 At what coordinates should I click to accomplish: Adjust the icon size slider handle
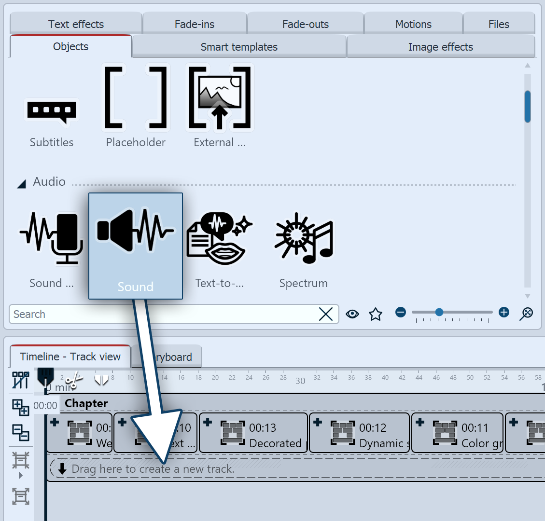pyautogui.click(x=439, y=313)
